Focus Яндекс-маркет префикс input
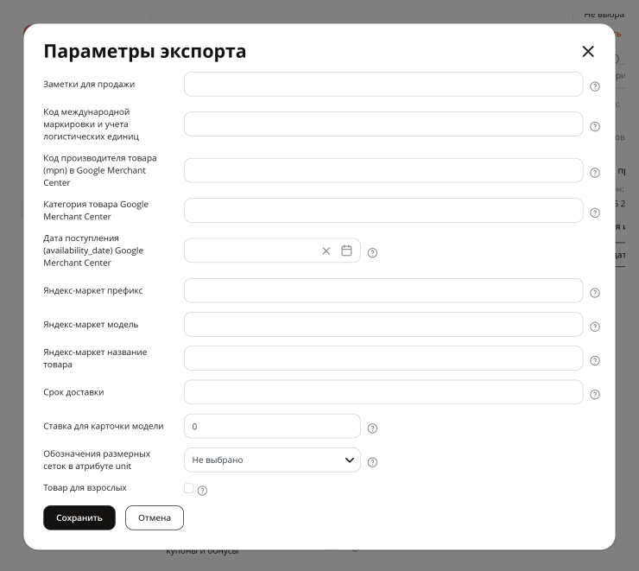639x571 pixels. [383, 290]
